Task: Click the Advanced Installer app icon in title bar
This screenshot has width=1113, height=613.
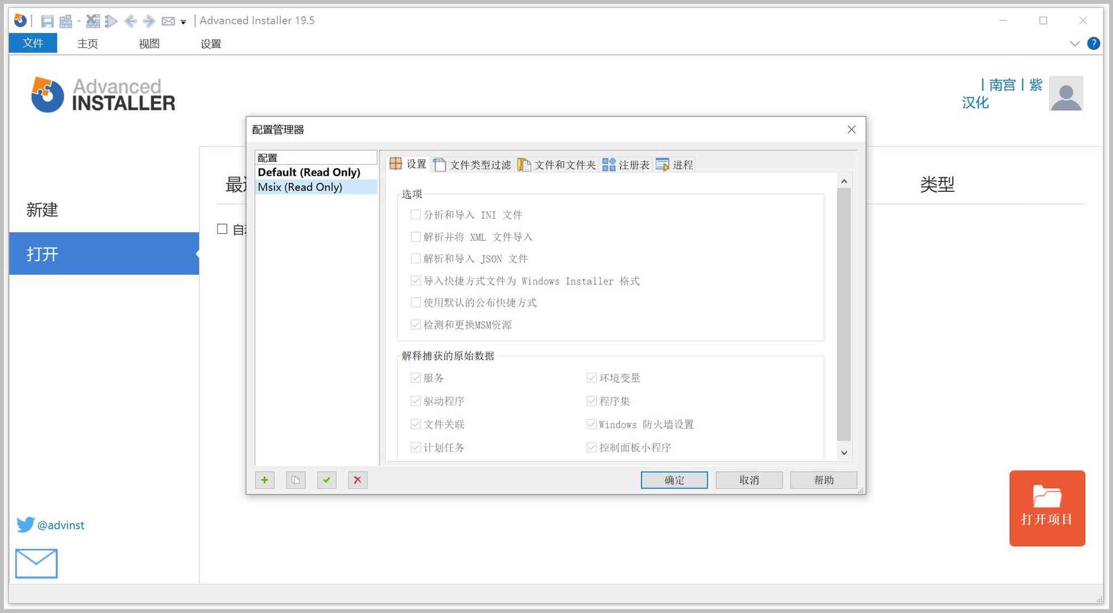Action: (20, 20)
